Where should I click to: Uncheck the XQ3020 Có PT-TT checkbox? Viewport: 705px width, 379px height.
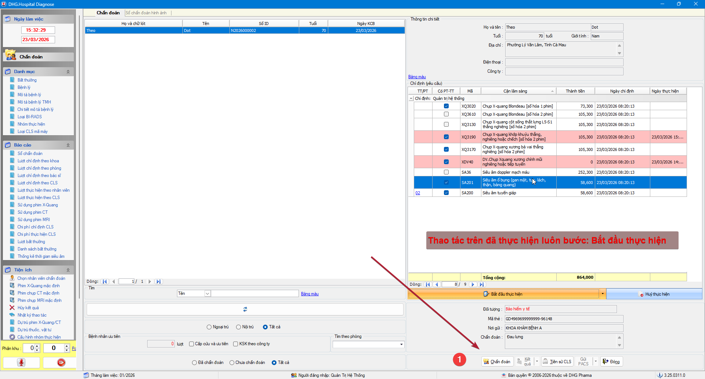coord(446,106)
